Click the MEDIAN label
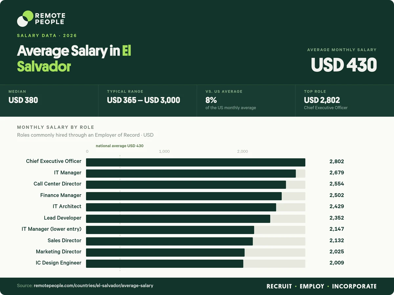Viewport: 394px width, 295px height. click(x=17, y=91)
